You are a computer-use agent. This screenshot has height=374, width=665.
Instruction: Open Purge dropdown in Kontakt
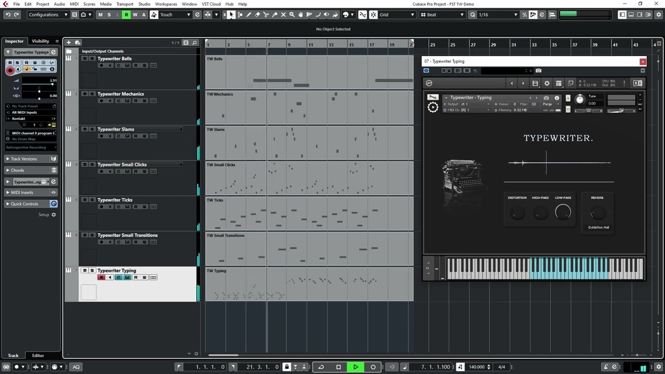(551, 104)
